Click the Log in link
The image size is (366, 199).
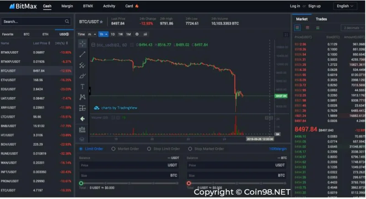click(295, 6)
